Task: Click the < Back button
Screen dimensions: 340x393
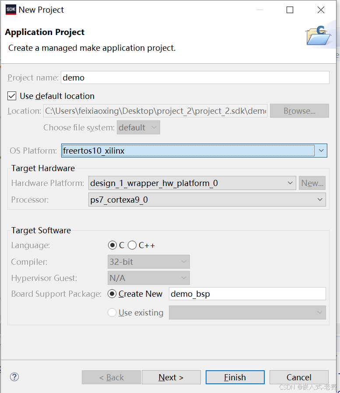Action: coord(111,377)
